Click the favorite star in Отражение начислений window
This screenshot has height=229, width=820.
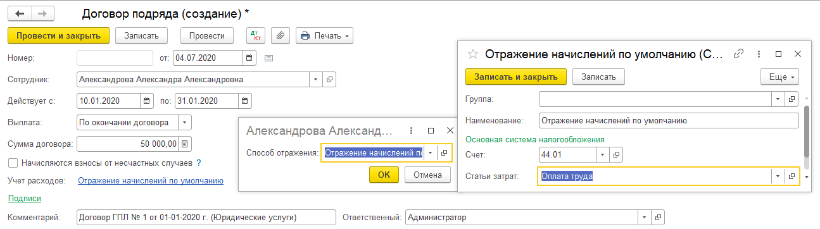(472, 54)
